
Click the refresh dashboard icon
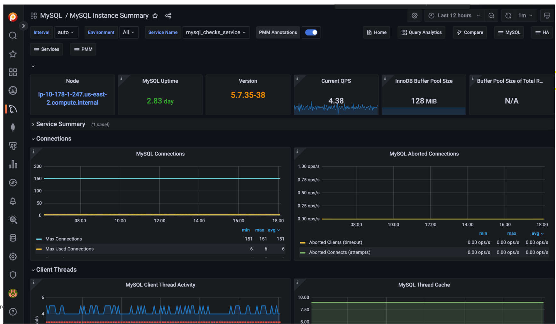click(508, 16)
